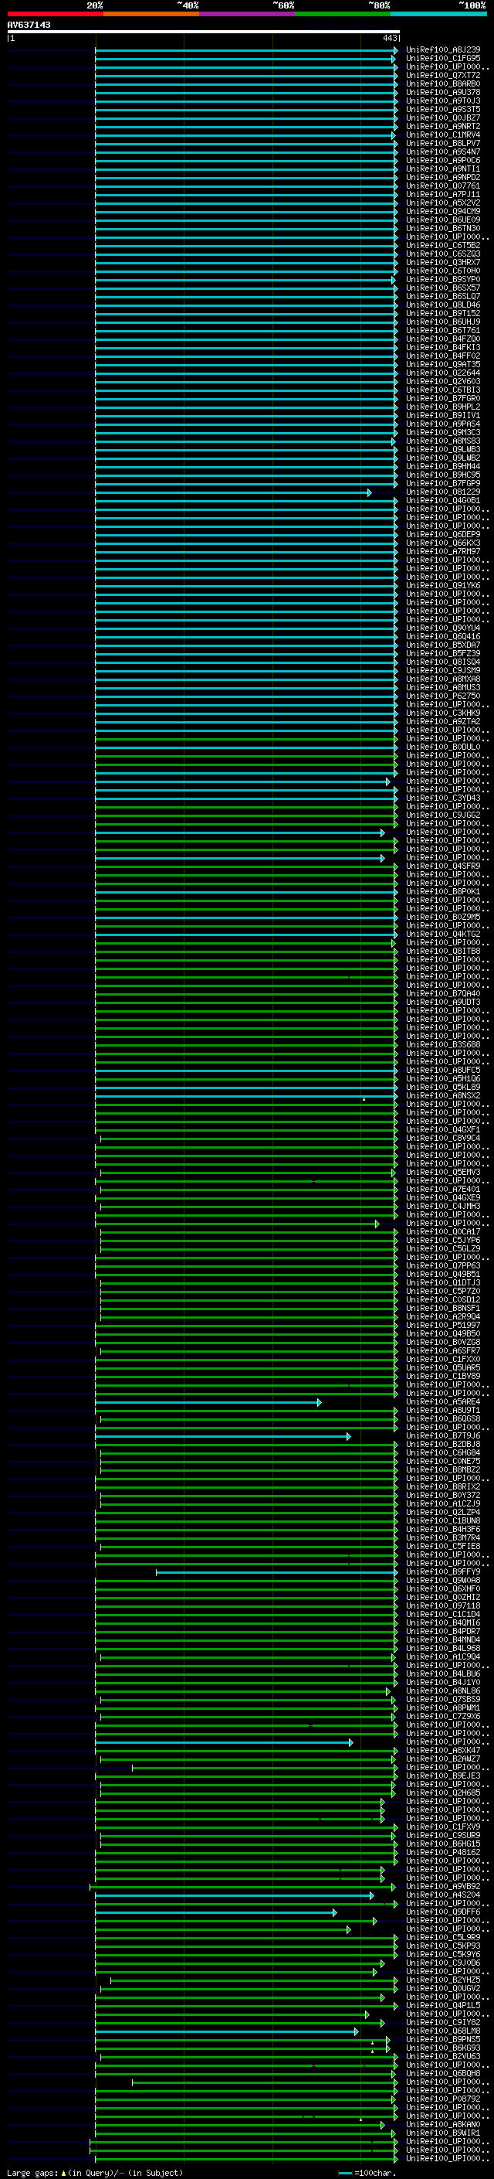The width and height of the screenshot is (494, 2179).
Task: Select the red 20% identity legend bar
Action: pyautogui.click(x=56, y=14)
